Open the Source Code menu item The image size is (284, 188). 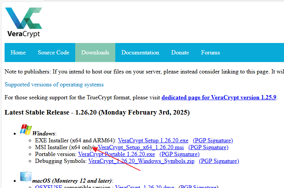[x=53, y=53]
